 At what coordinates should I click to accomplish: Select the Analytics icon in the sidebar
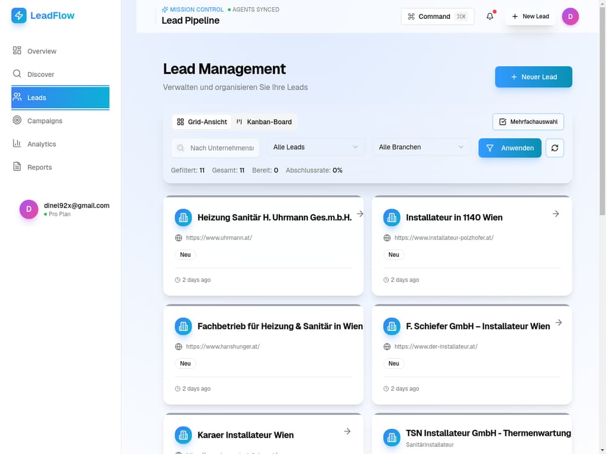pos(18,144)
